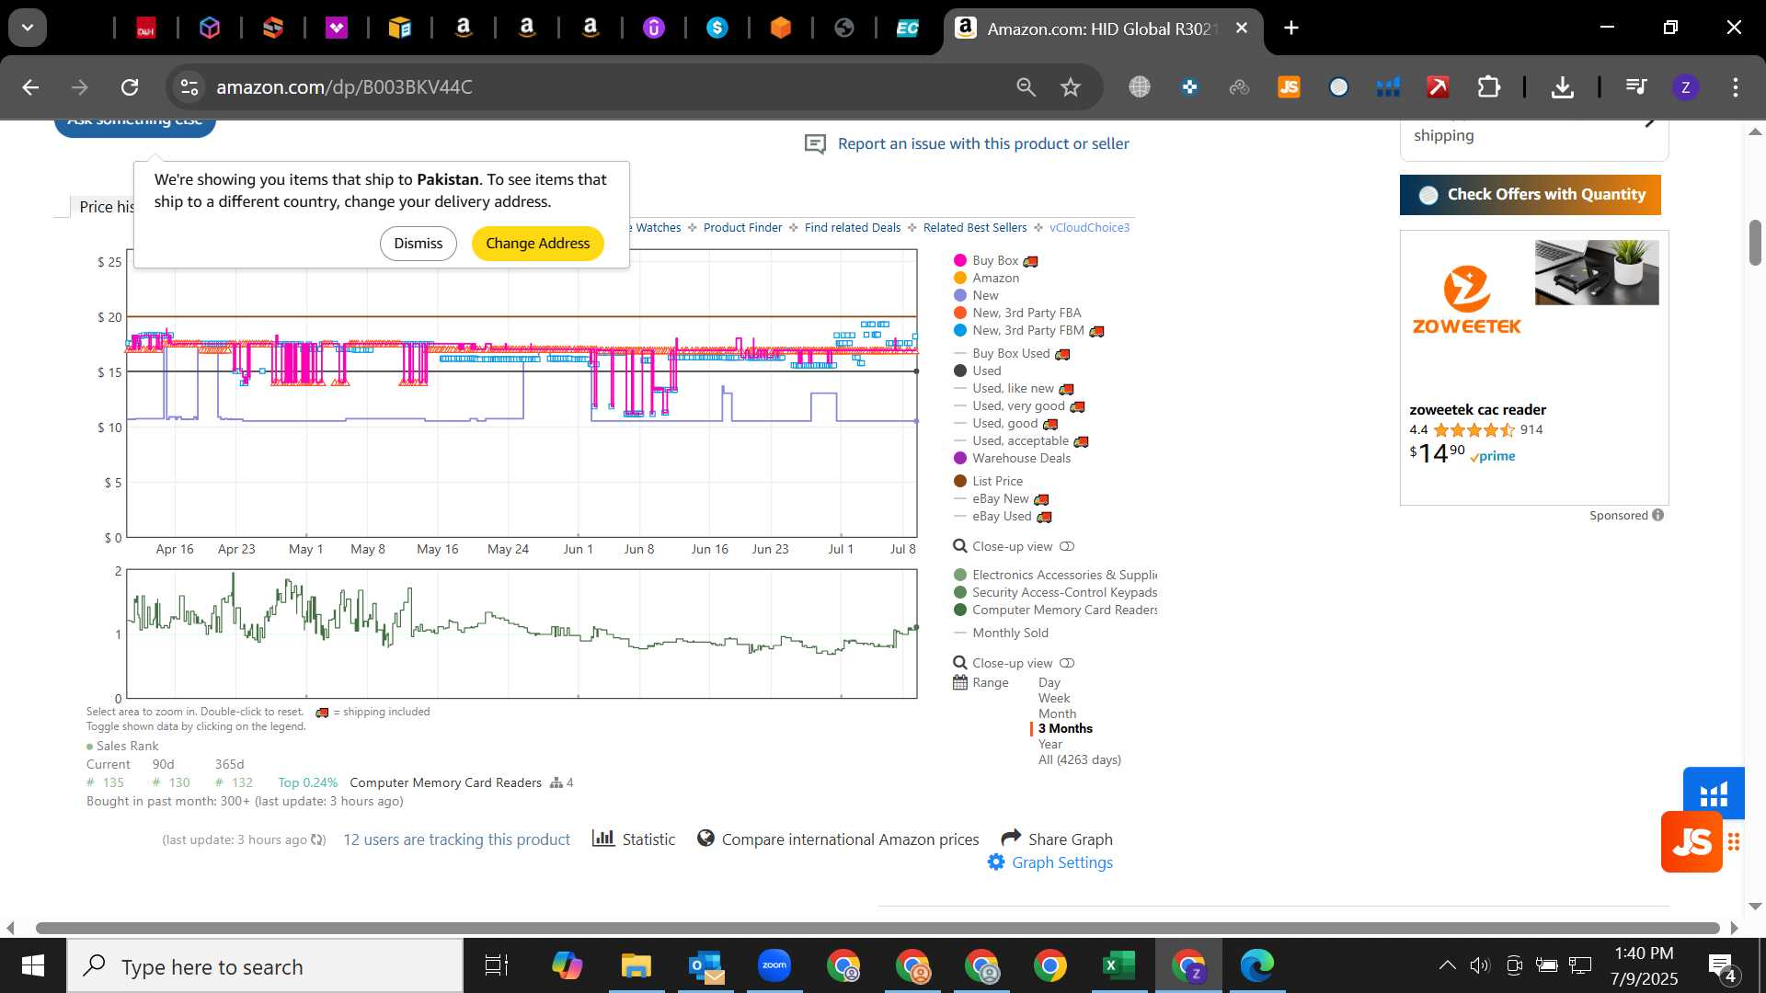Click the Windows search box
1766x993 pixels.
click(265, 966)
